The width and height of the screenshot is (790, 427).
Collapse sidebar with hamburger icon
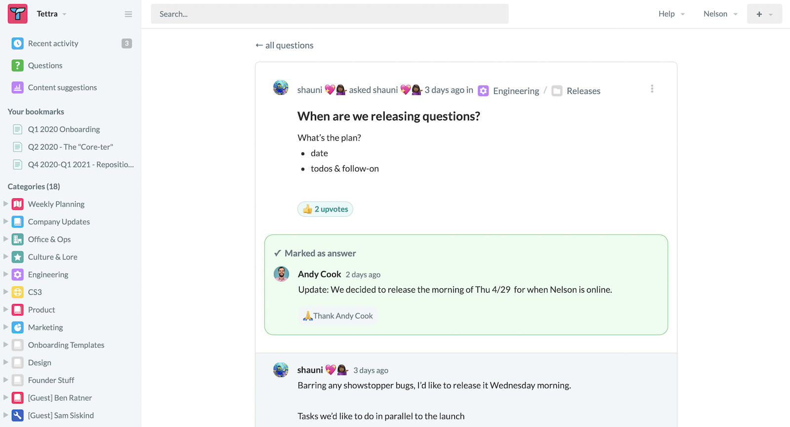click(128, 14)
